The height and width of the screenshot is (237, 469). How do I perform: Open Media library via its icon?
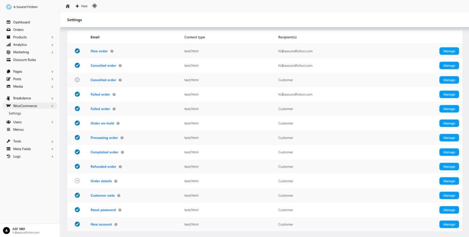pyautogui.click(x=9, y=86)
